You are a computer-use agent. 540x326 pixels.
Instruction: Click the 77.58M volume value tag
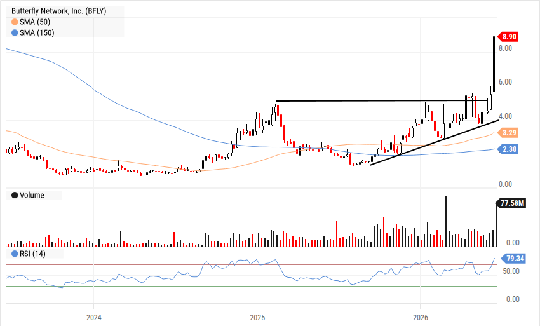pyautogui.click(x=511, y=203)
